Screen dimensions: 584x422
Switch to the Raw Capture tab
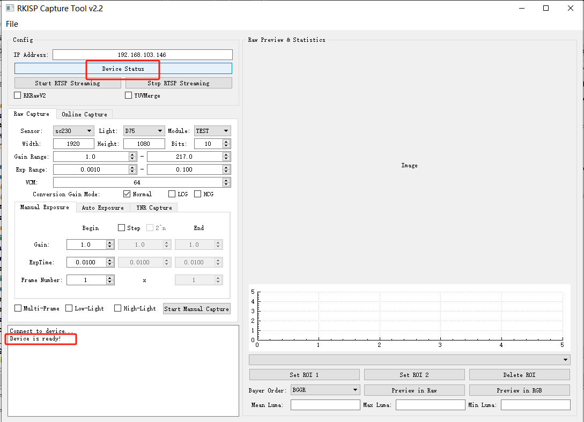tap(32, 114)
